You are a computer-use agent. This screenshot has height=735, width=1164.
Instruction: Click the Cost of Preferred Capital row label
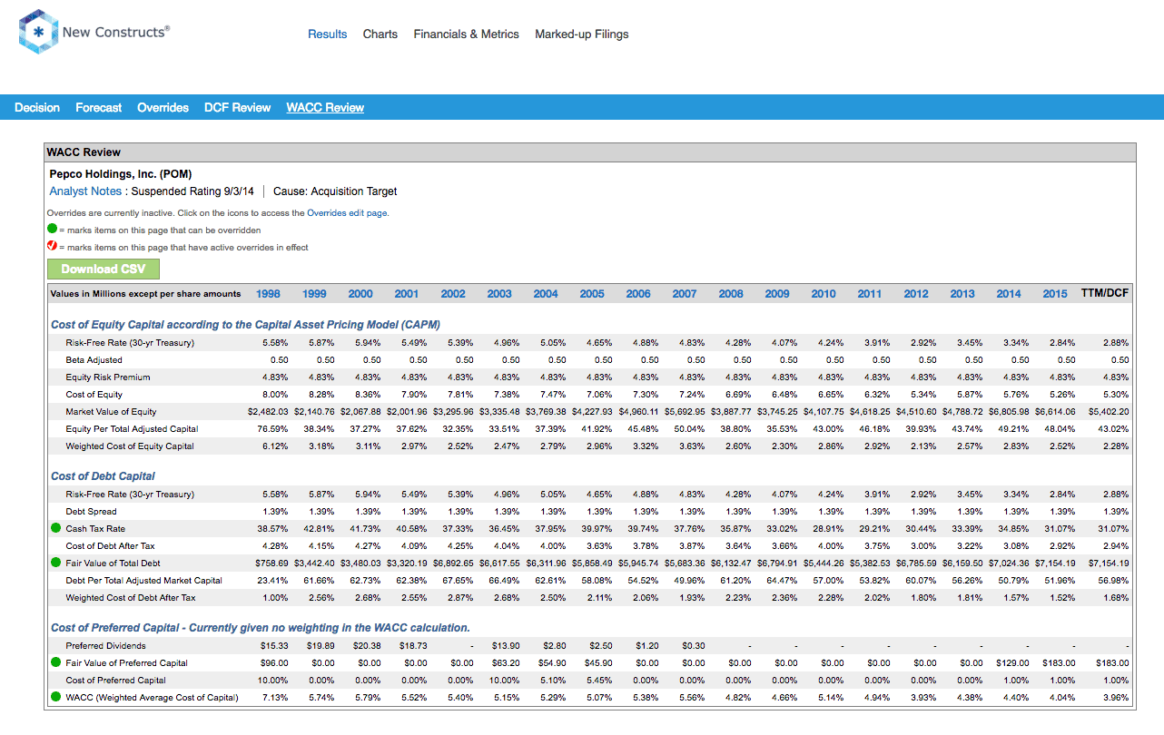[115, 681]
